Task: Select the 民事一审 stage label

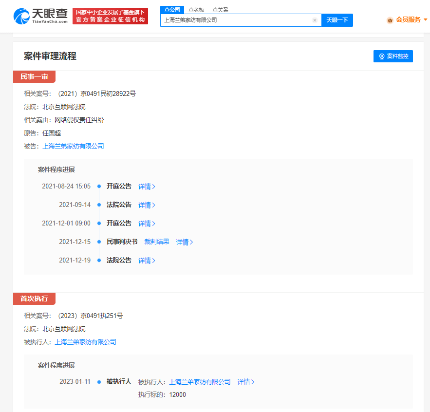Action: tap(34, 76)
